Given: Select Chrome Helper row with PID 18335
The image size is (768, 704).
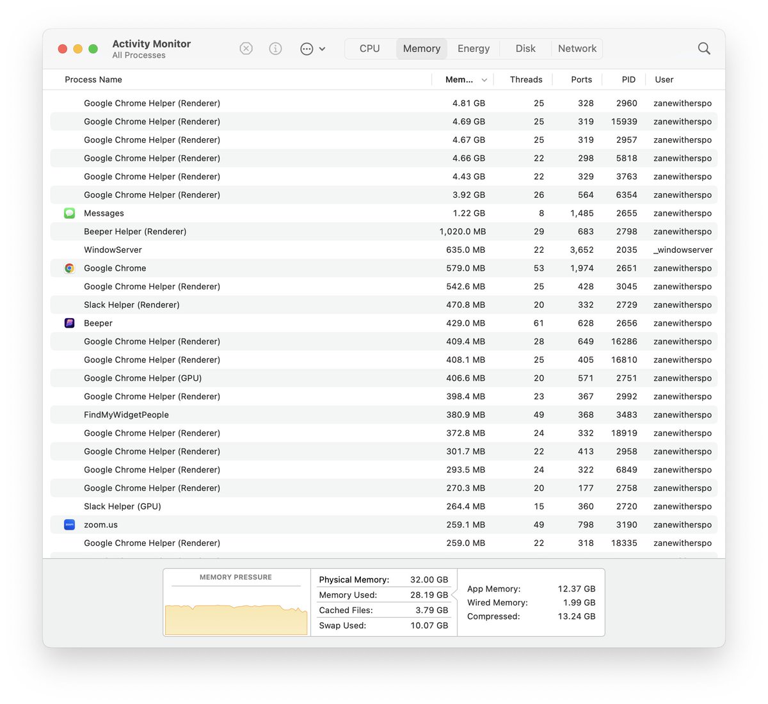Looking at the screenshot, I should (x=384, y=543).
